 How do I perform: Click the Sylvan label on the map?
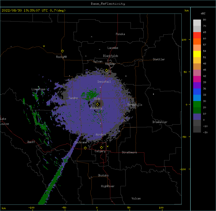pyautogui.click(x=98, y=61)
